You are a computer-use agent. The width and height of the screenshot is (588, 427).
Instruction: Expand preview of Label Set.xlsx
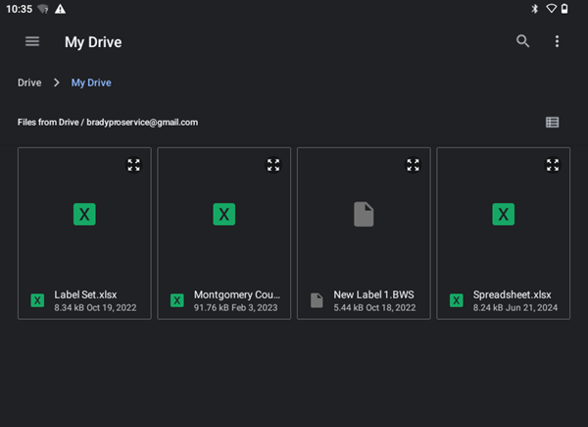tap(134, 165)
